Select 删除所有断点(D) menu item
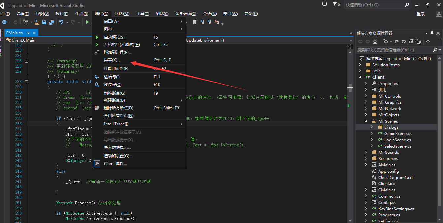This screenshot has width=443, height=223. tap(139, 108)
